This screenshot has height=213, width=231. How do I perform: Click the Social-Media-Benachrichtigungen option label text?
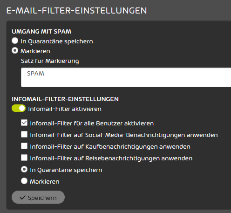(x=124, y=135)
